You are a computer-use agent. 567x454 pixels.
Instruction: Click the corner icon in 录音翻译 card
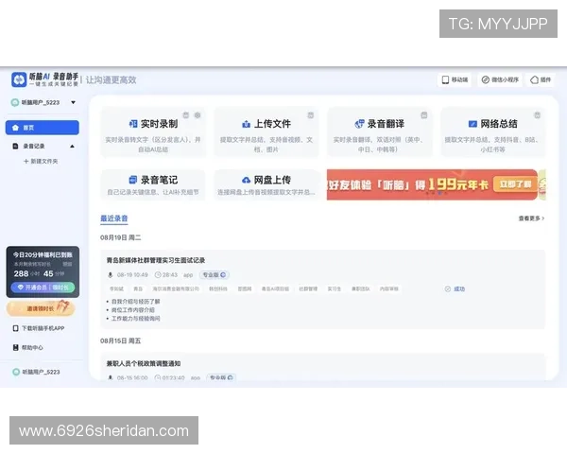pos(424,115)
